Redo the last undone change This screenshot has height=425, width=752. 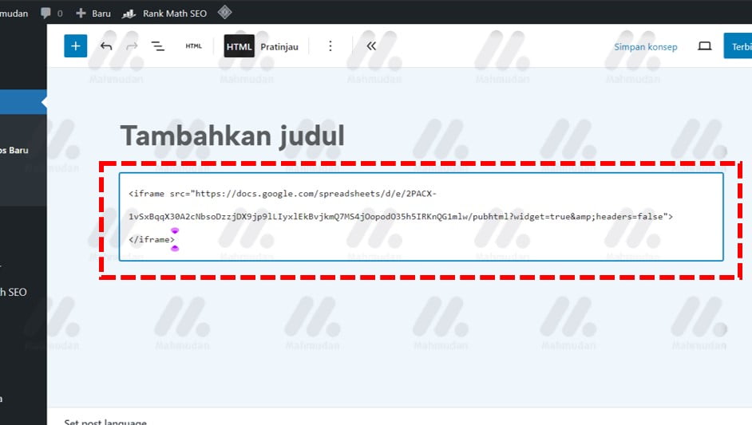pos(132,46)
